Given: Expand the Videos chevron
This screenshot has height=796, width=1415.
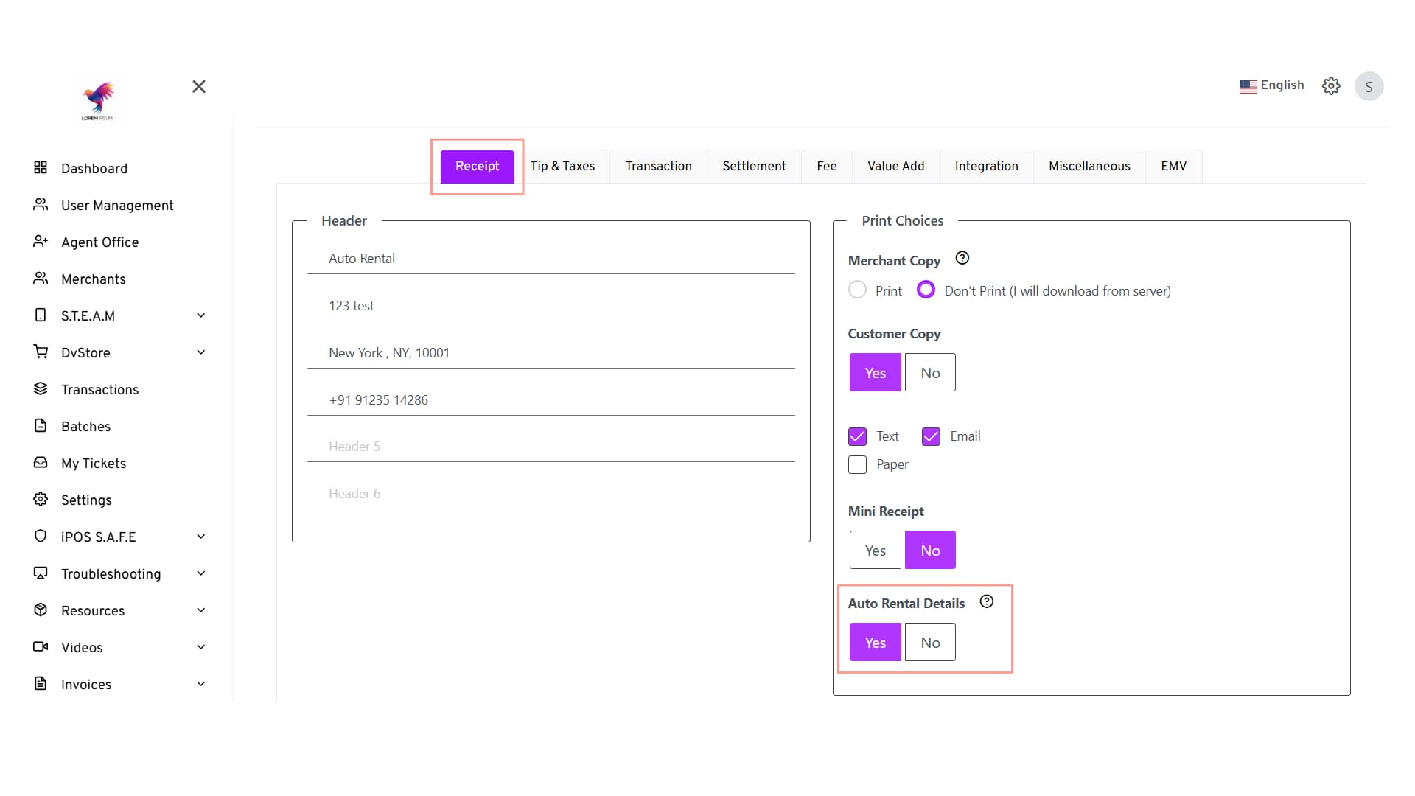Looking at the screenshot, I should 201,647.
